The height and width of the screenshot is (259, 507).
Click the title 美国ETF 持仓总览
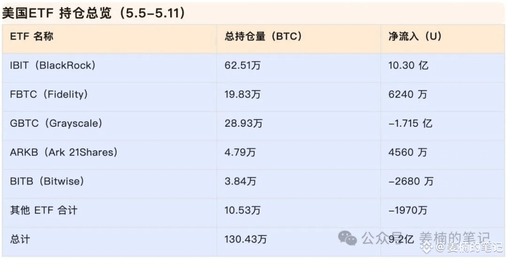click(x=57, y=13)
